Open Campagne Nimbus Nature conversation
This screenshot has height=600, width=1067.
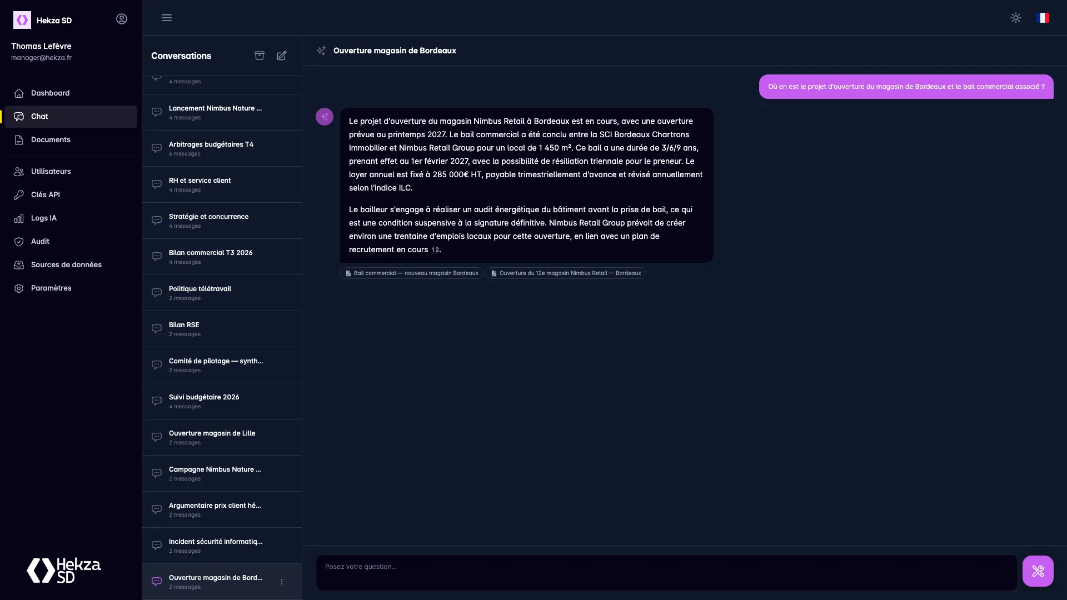pyautogui.click(x=222, y=473)
